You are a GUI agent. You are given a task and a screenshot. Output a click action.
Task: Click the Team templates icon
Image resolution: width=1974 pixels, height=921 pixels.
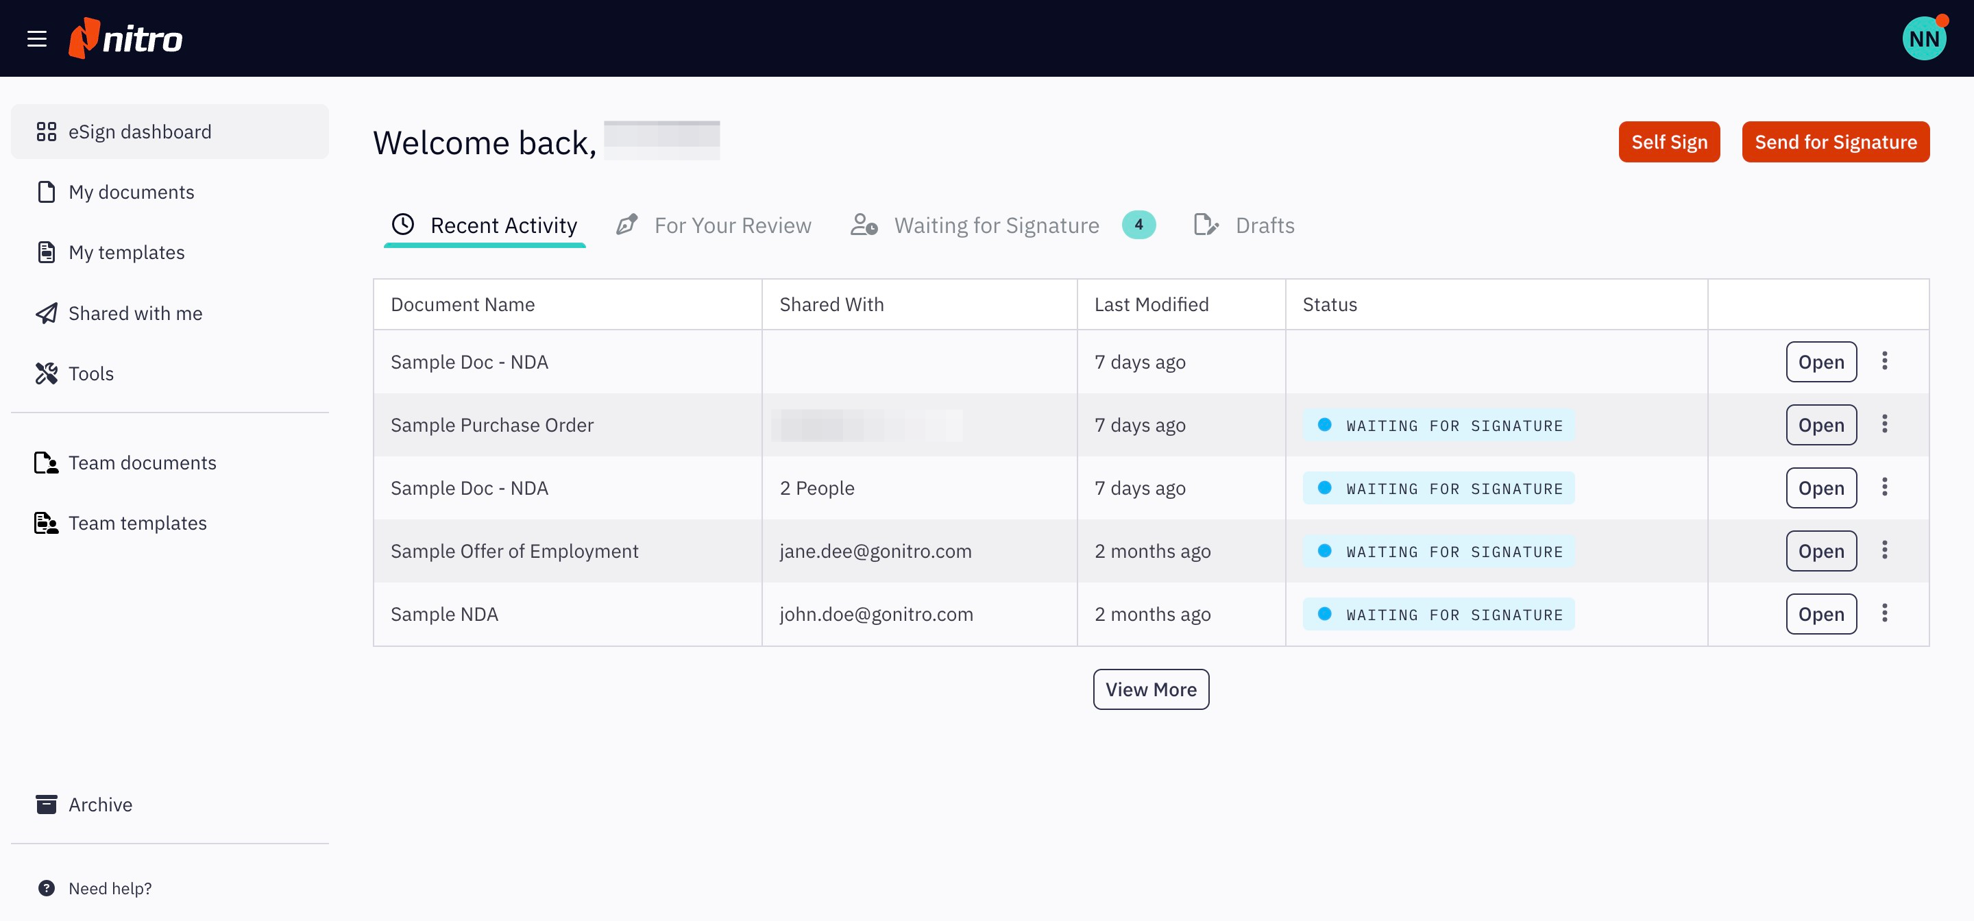[46, 524]
